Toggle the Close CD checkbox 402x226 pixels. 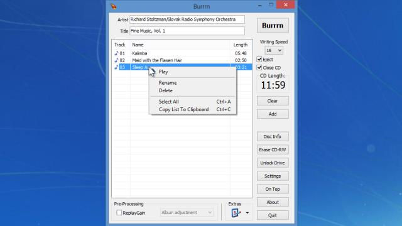click(259, 68)
